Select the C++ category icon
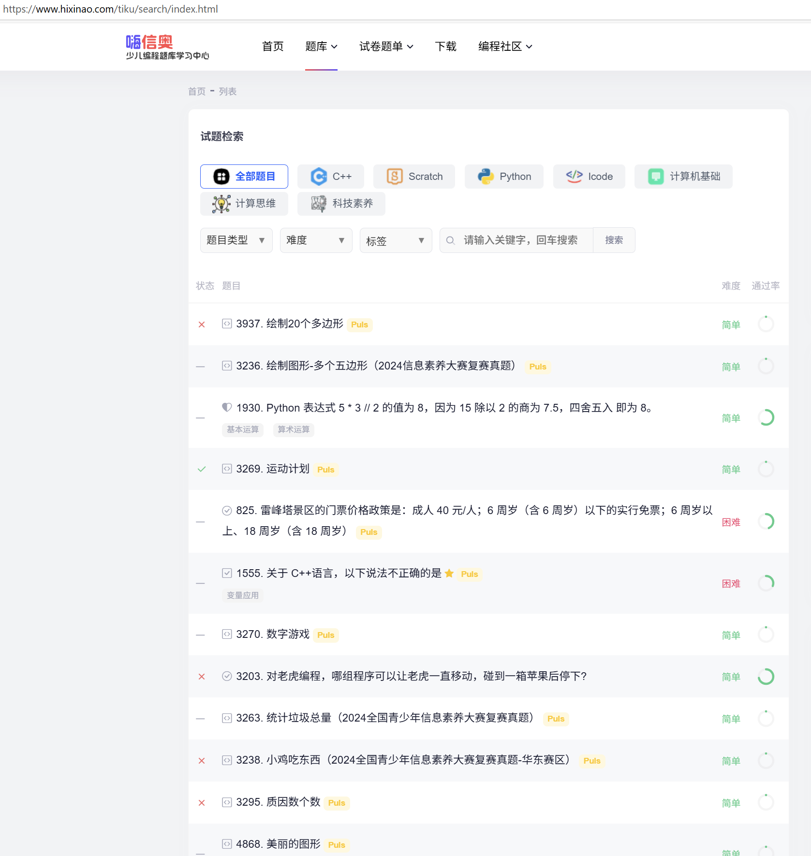 319,177
